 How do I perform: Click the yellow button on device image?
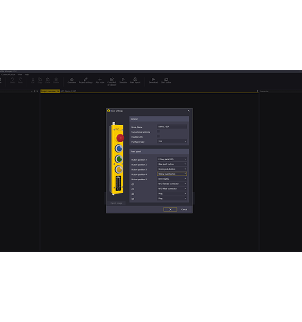click(118, 170)
